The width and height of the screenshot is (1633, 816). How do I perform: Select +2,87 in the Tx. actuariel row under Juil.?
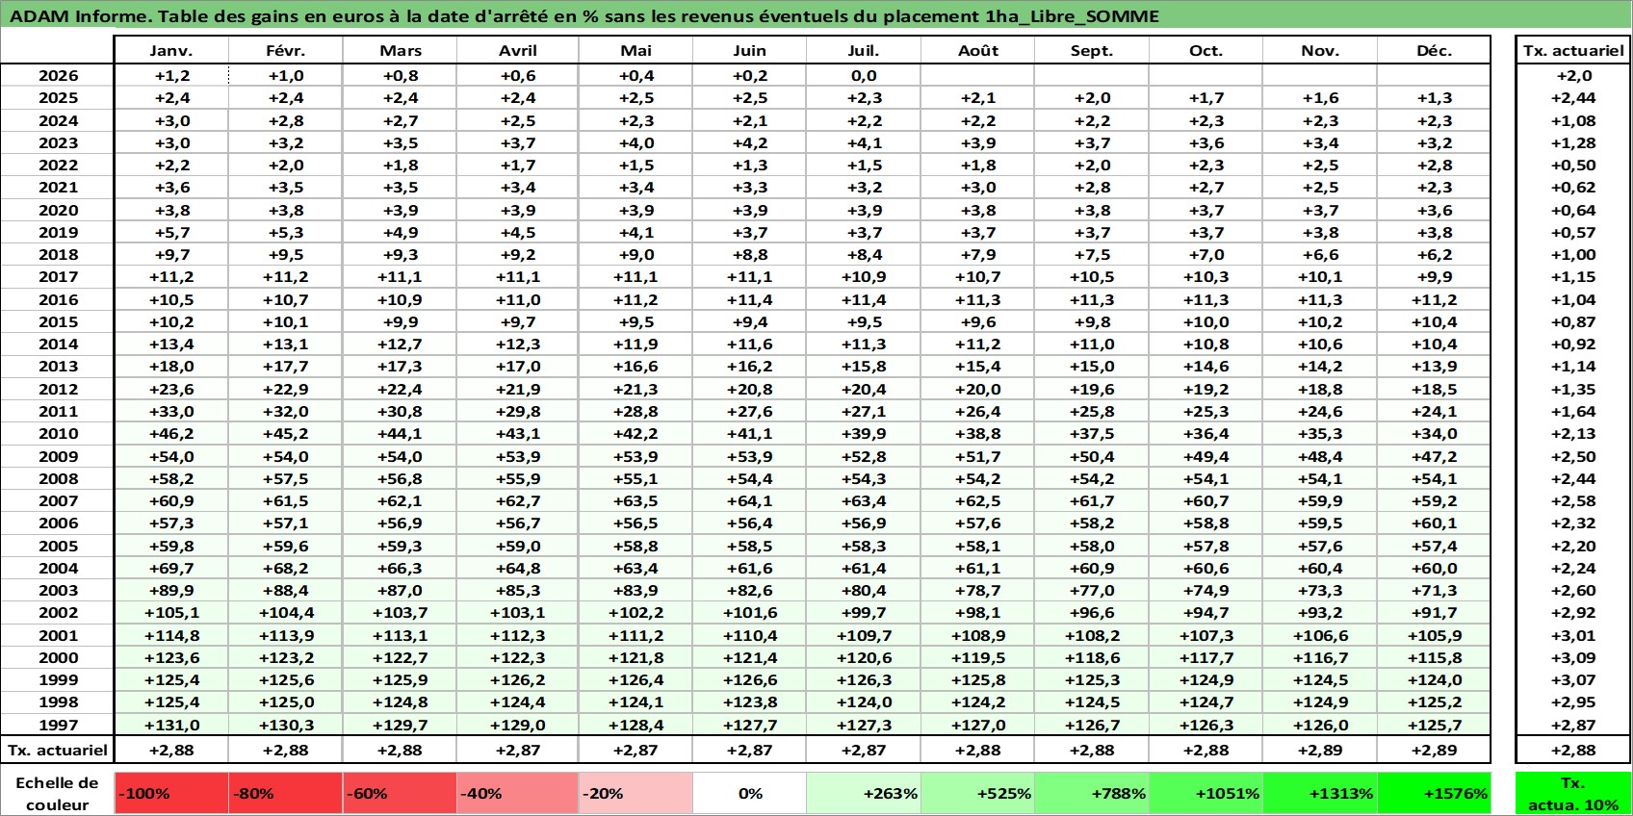click(x=864, y=750)
